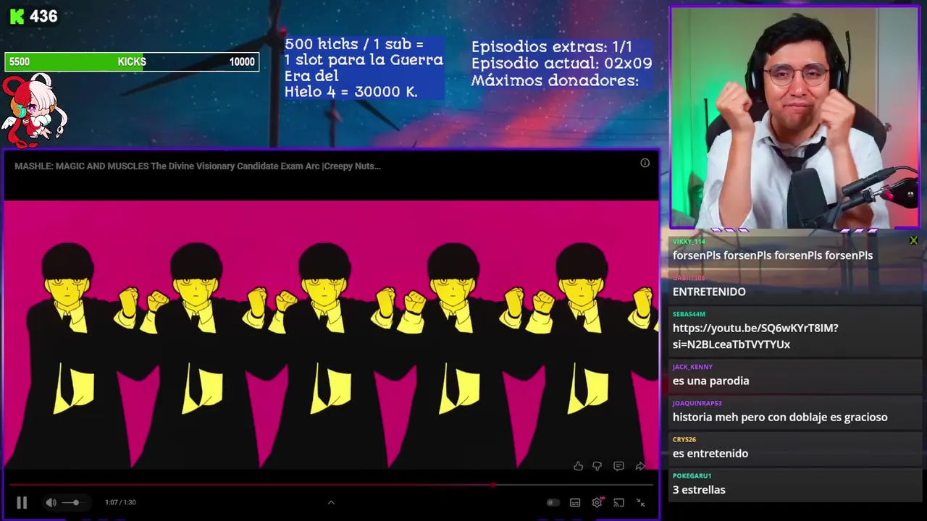Click the '3 estrellas' chat message

pos(699,490)
